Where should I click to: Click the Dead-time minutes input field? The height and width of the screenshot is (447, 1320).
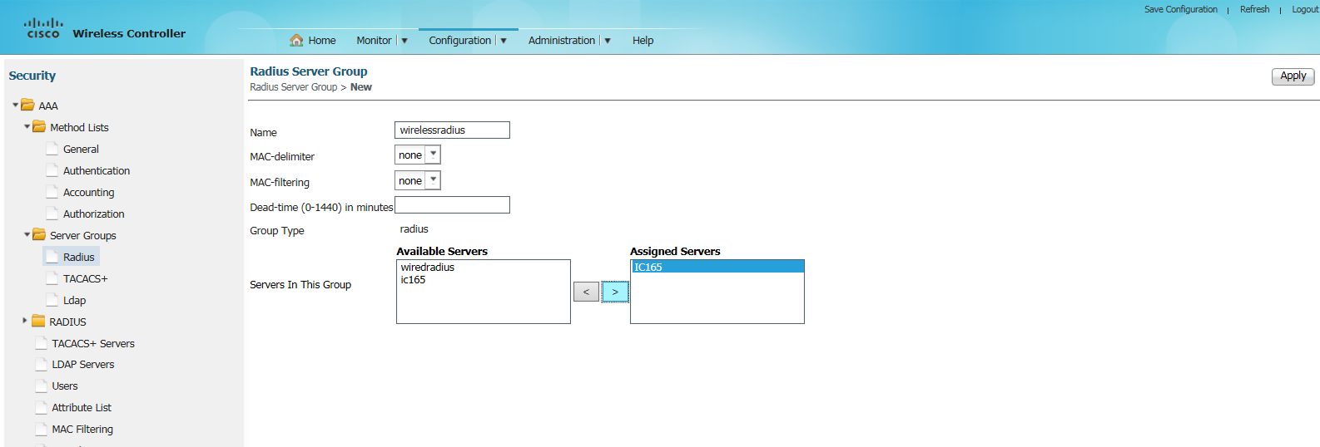pos(452,205)
